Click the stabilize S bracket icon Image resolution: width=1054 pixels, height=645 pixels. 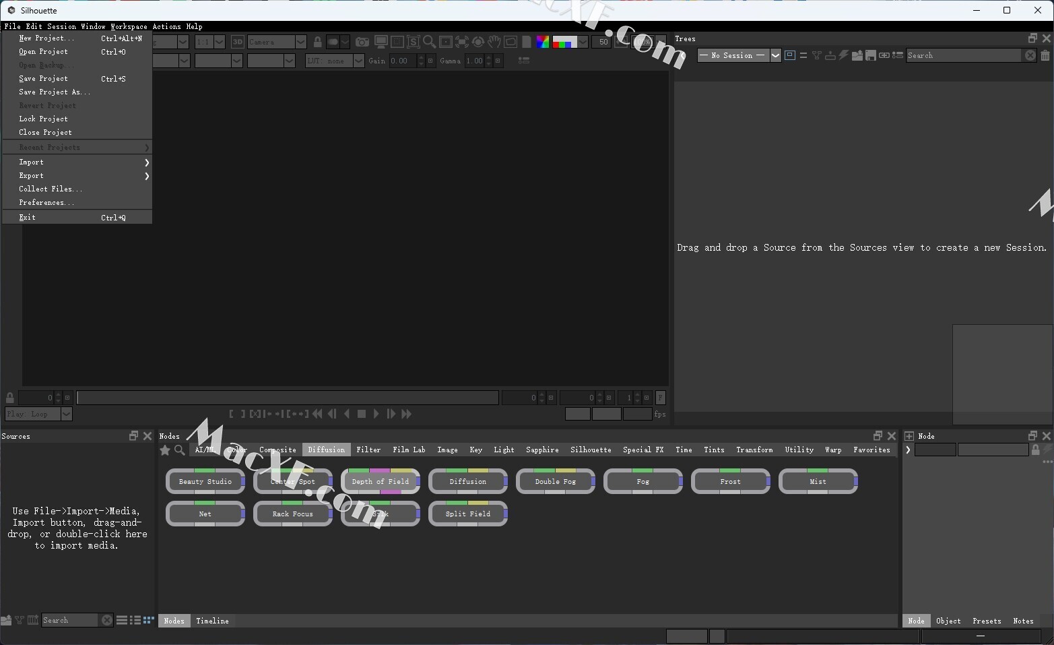click(413, 42)
